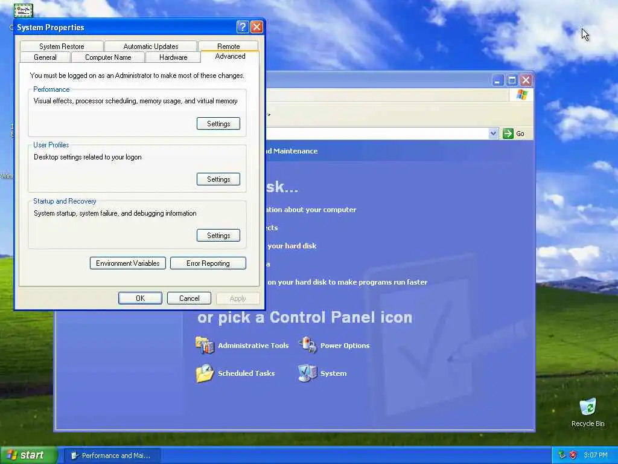The width and height of the screenshot is (618, 464).
Task: Confirm with the OK button
Action: (140, 298)
